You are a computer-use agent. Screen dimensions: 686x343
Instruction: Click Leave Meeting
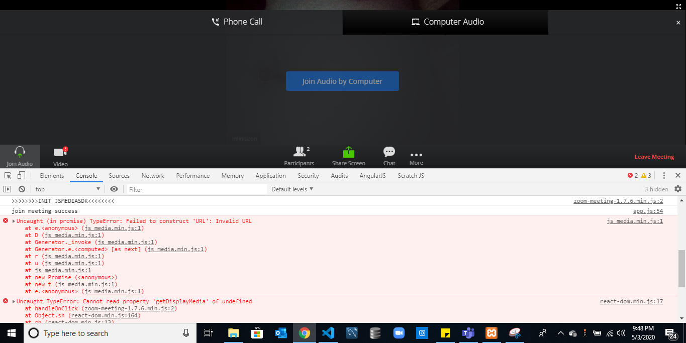pyautogui.click(x=654, y=157)
